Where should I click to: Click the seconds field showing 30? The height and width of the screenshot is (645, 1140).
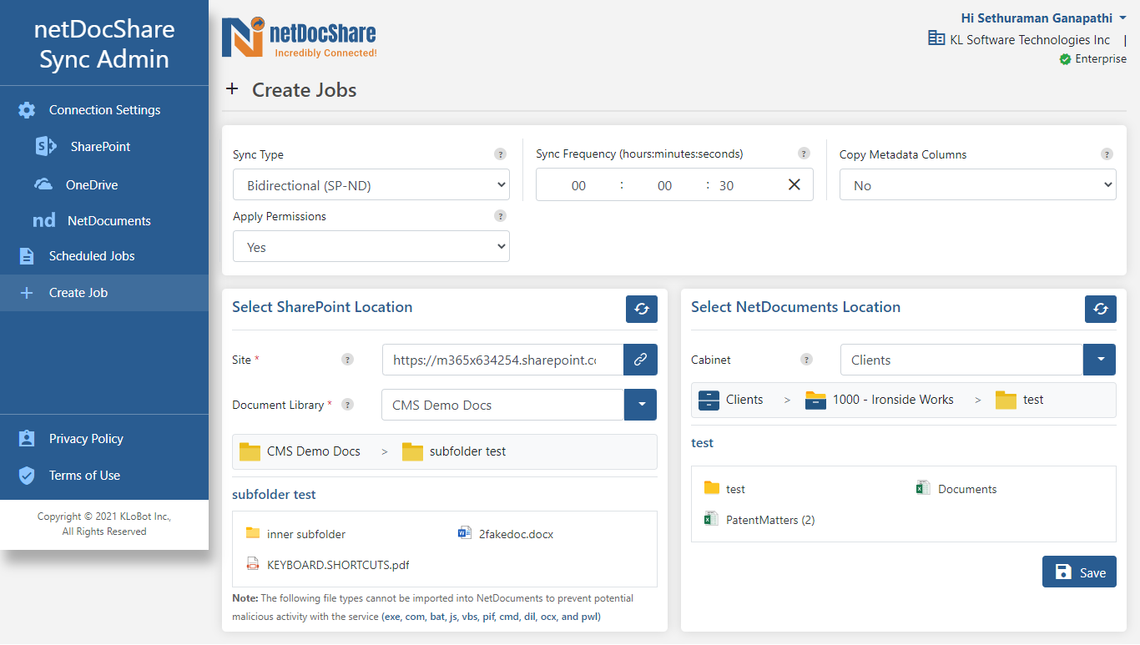[726, 185]
